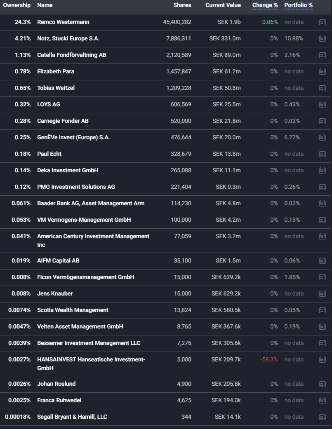Image resolution: width=332 pixels, height=429 pixels.
Task: Click calendar icon for AIFM Capital AB
Action: click(323, 261)
